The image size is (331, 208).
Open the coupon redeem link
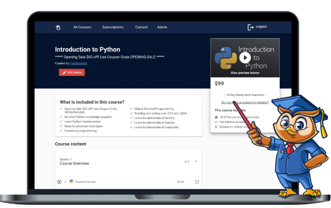click(x=245, y=102)
